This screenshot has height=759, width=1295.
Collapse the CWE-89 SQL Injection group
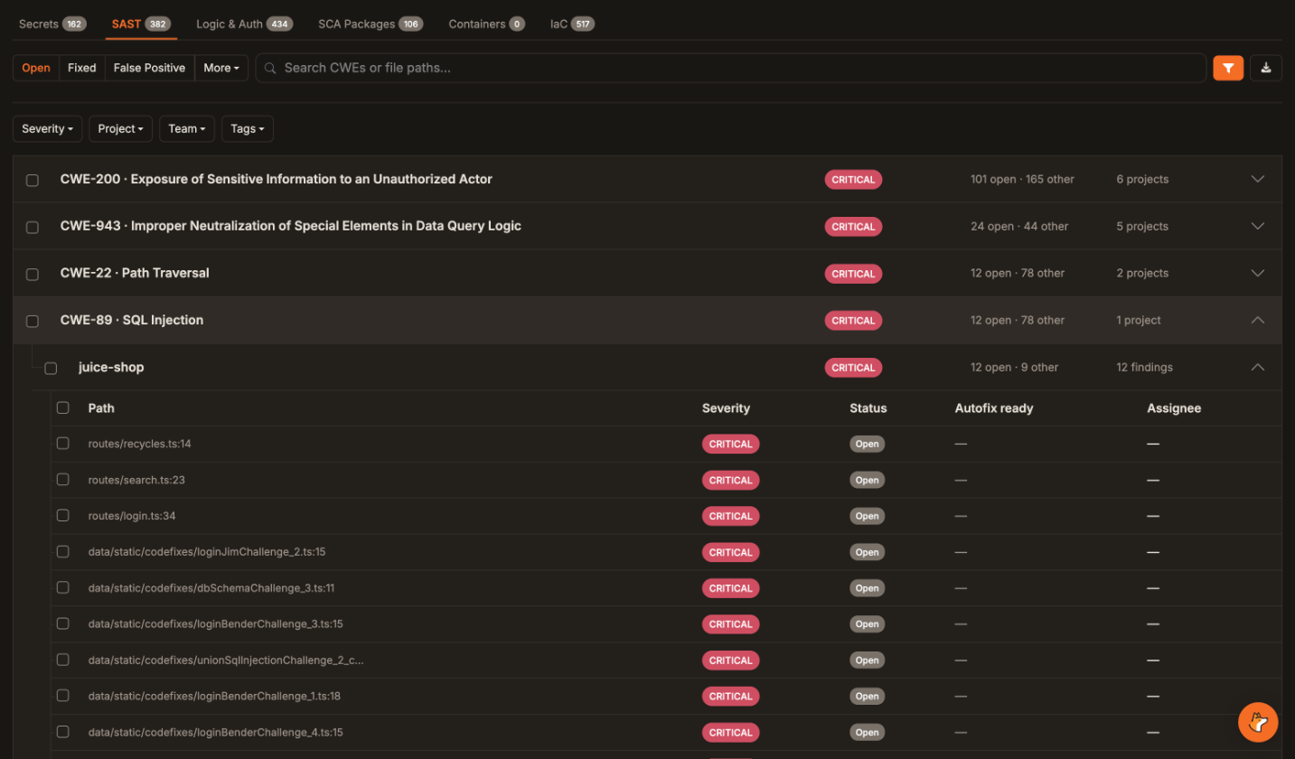click(1258, 320)
